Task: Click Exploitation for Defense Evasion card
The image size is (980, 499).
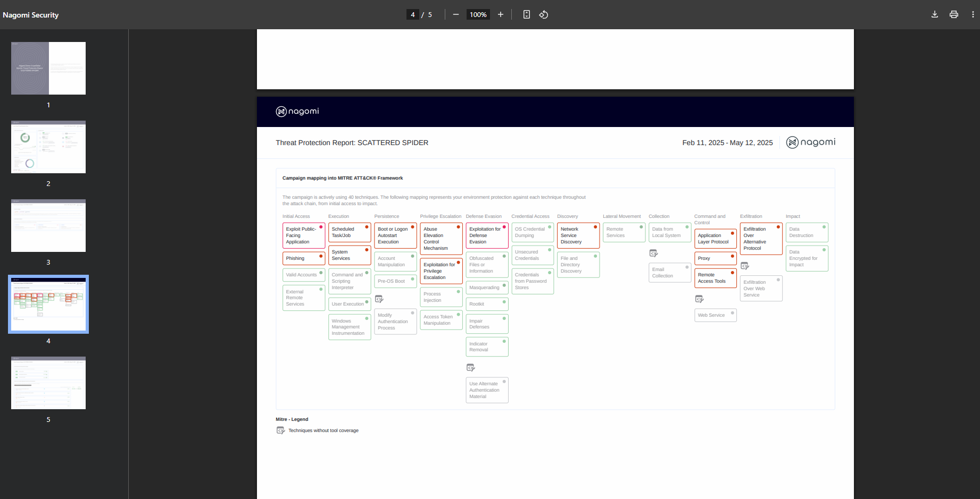Action: (487, 235)
